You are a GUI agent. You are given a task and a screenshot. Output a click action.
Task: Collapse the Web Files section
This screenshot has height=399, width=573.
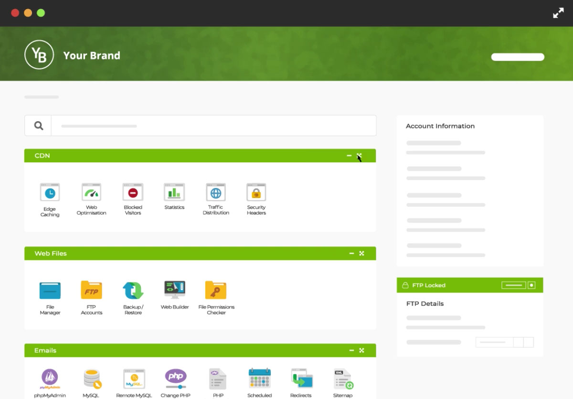351,253
